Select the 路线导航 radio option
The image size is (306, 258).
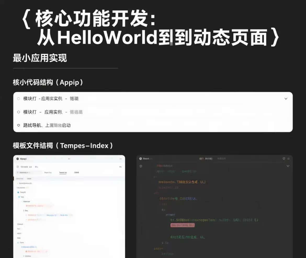click(18, 125)
